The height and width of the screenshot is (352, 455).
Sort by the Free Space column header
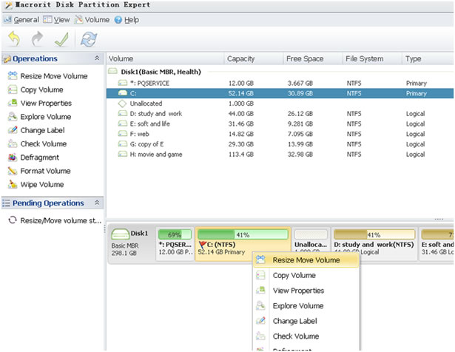[x=313, y=58]
